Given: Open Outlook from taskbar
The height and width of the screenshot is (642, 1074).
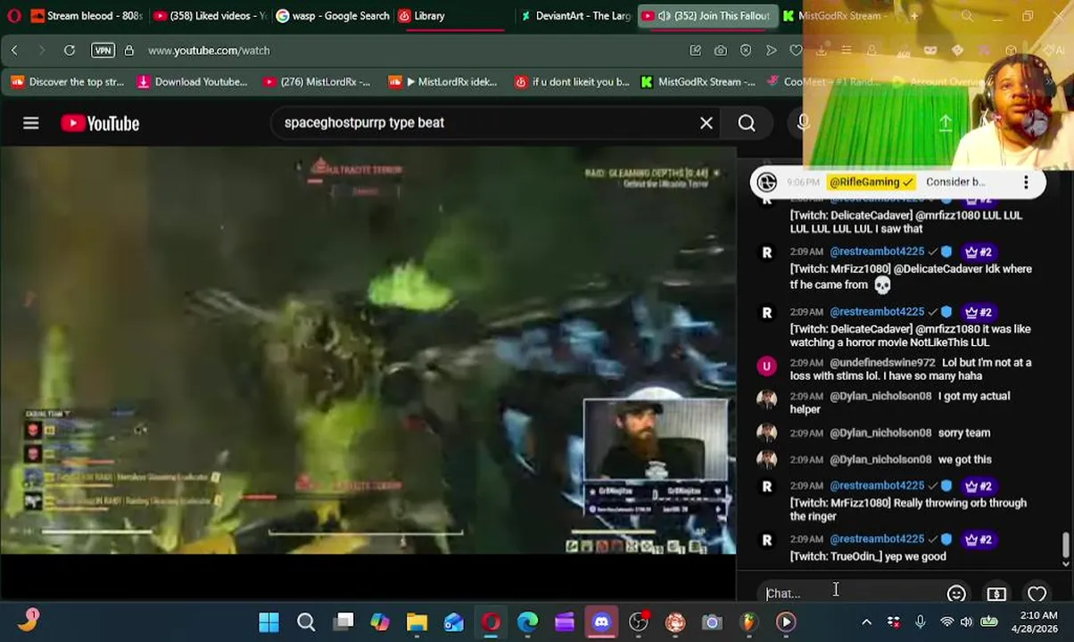Looking at the screenshot, I should tap(454, 621).
